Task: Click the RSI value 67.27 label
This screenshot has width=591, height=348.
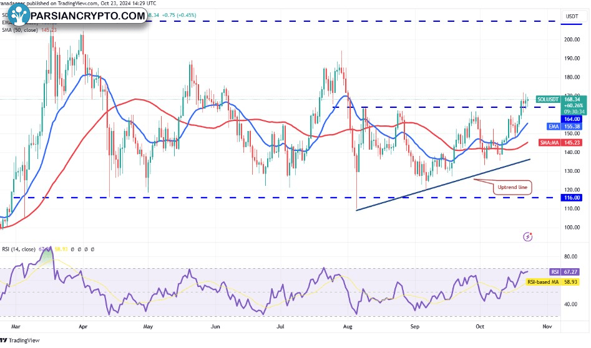Action: pyautogui.click(x=570, y=272)
